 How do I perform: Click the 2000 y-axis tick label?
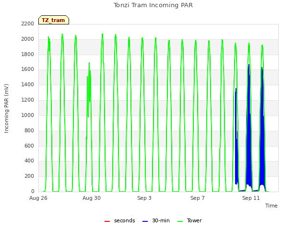(x=28, y=39)
